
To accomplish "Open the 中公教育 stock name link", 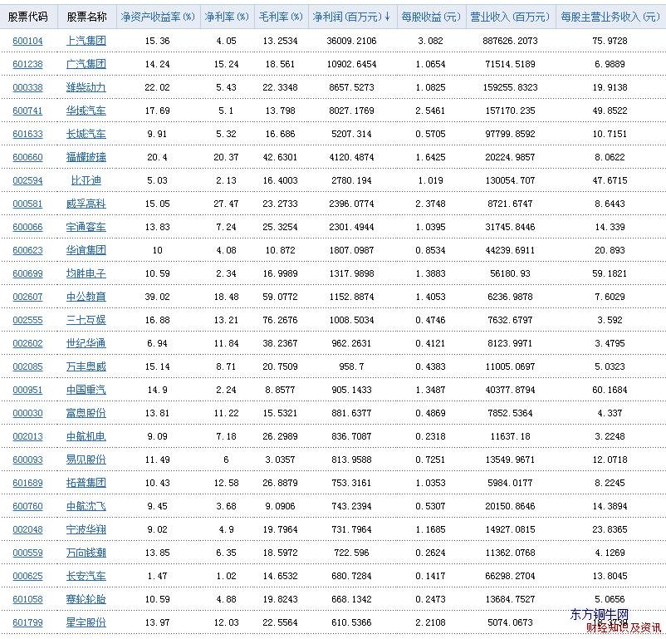I will (x=86, y=297).
